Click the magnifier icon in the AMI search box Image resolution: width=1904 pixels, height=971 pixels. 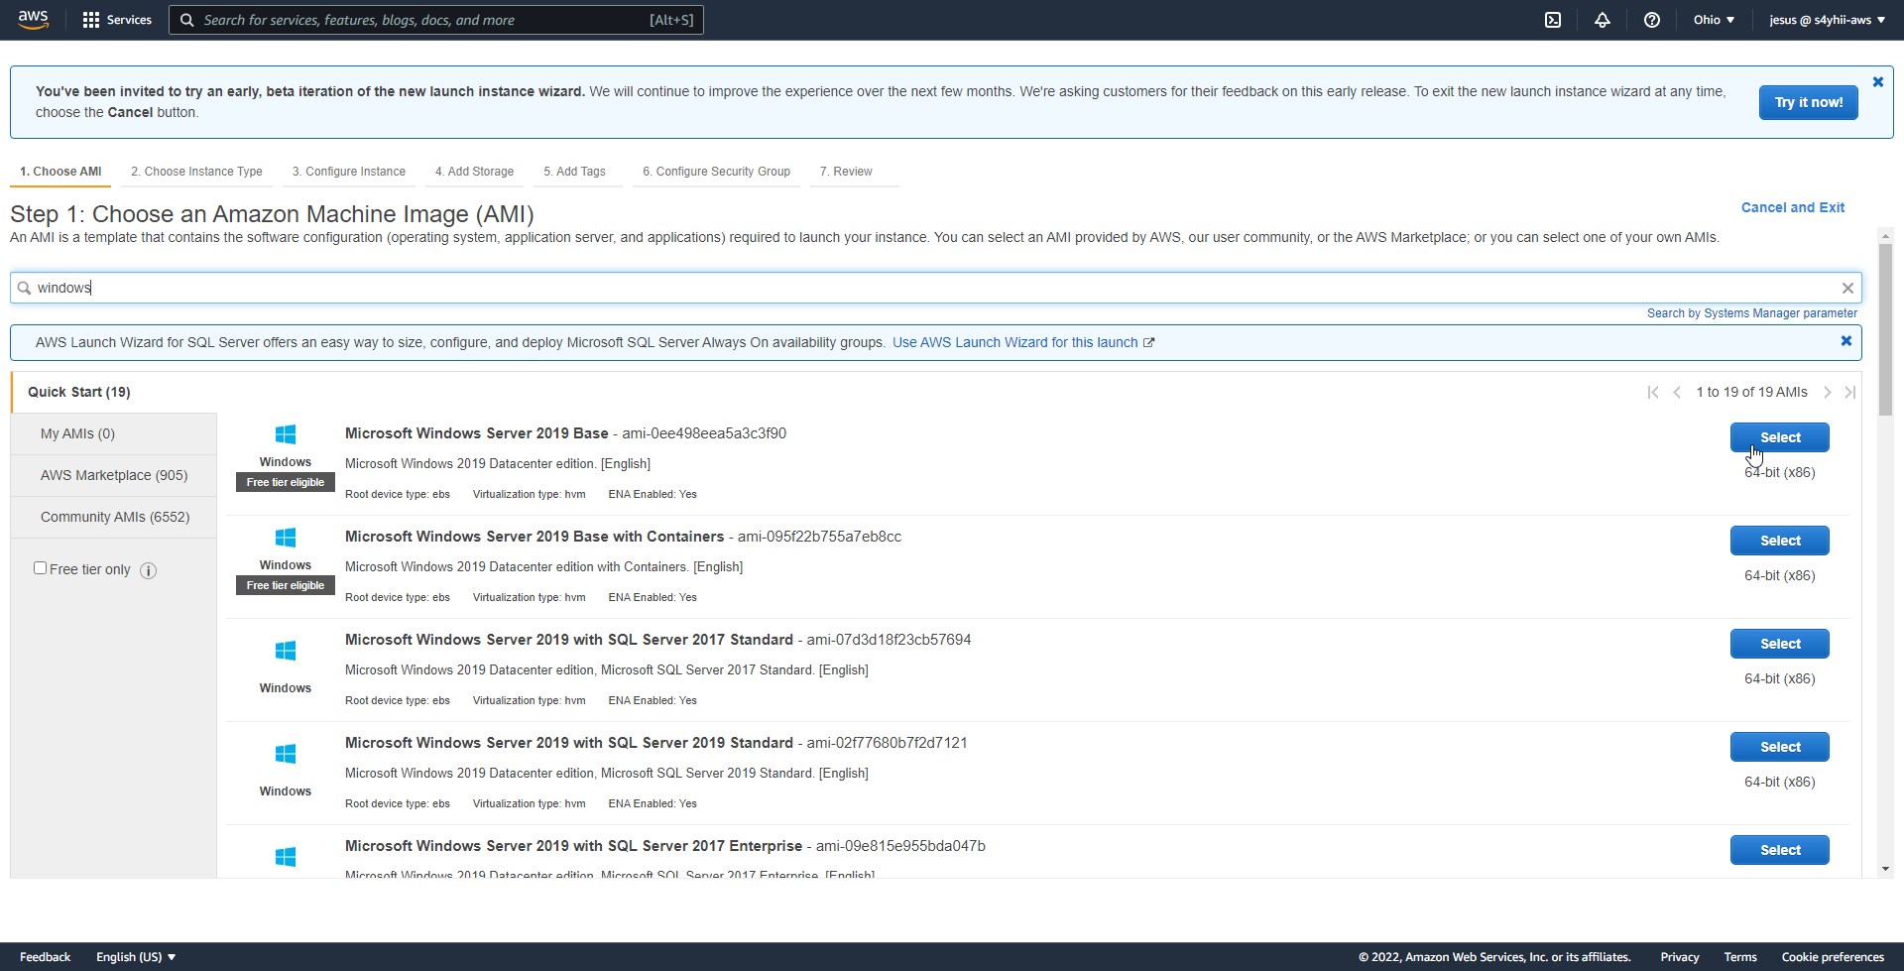(24, 289)
